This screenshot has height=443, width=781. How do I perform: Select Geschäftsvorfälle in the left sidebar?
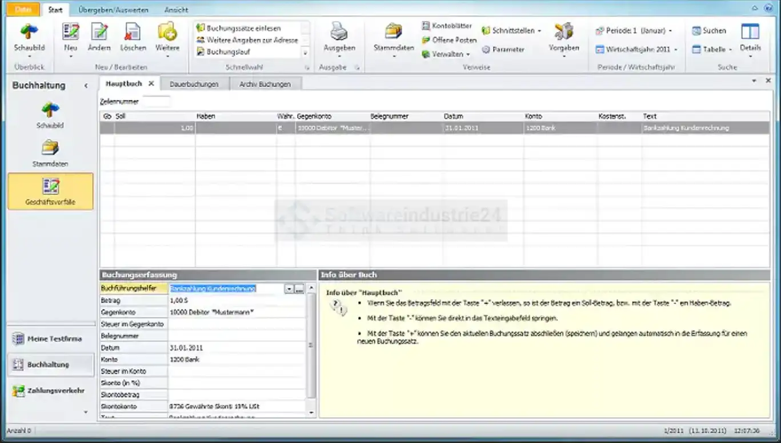pyautogui.click(x=50, y=191)
